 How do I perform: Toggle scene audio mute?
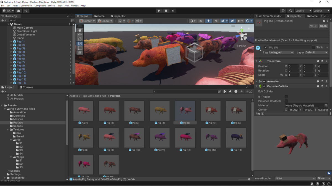coord(216,21)
